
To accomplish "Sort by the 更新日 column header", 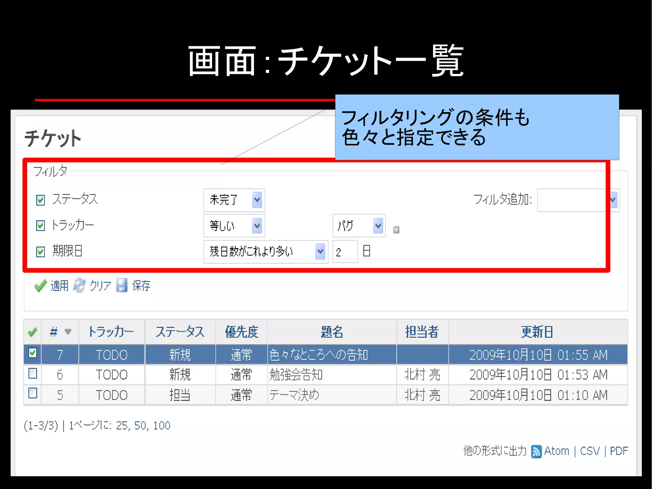I will (x=537, y=332).
